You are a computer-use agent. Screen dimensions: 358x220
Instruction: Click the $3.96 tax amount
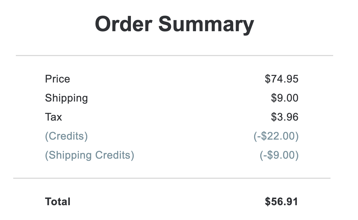click(285, 117)
